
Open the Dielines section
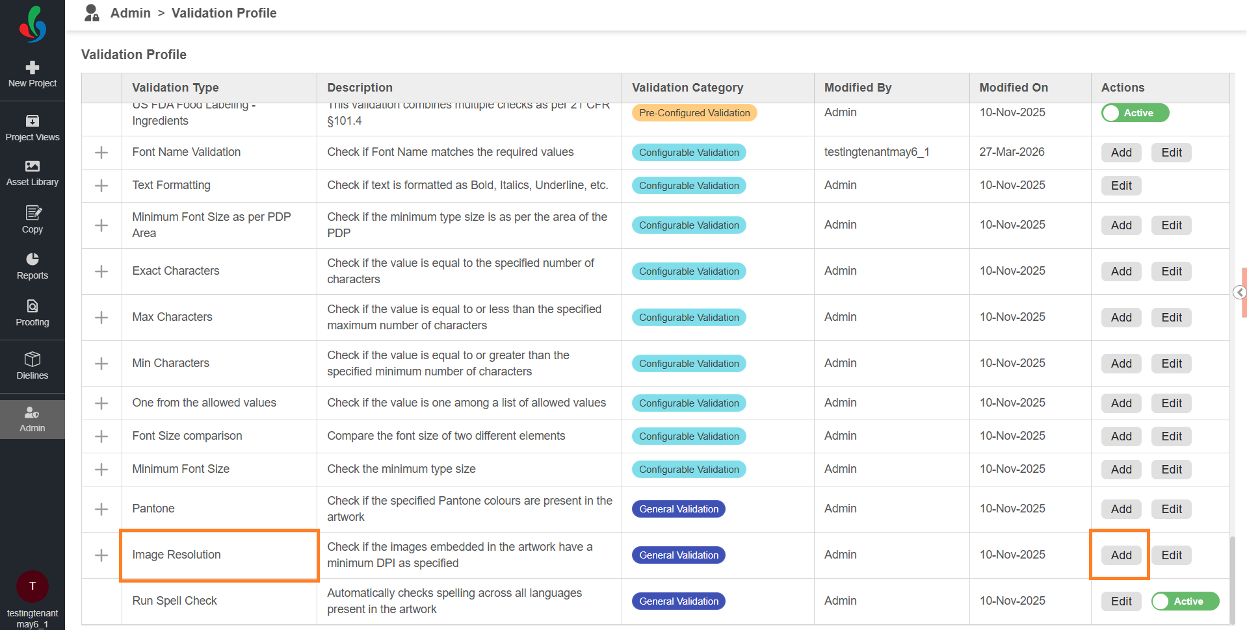pos(33,366)
